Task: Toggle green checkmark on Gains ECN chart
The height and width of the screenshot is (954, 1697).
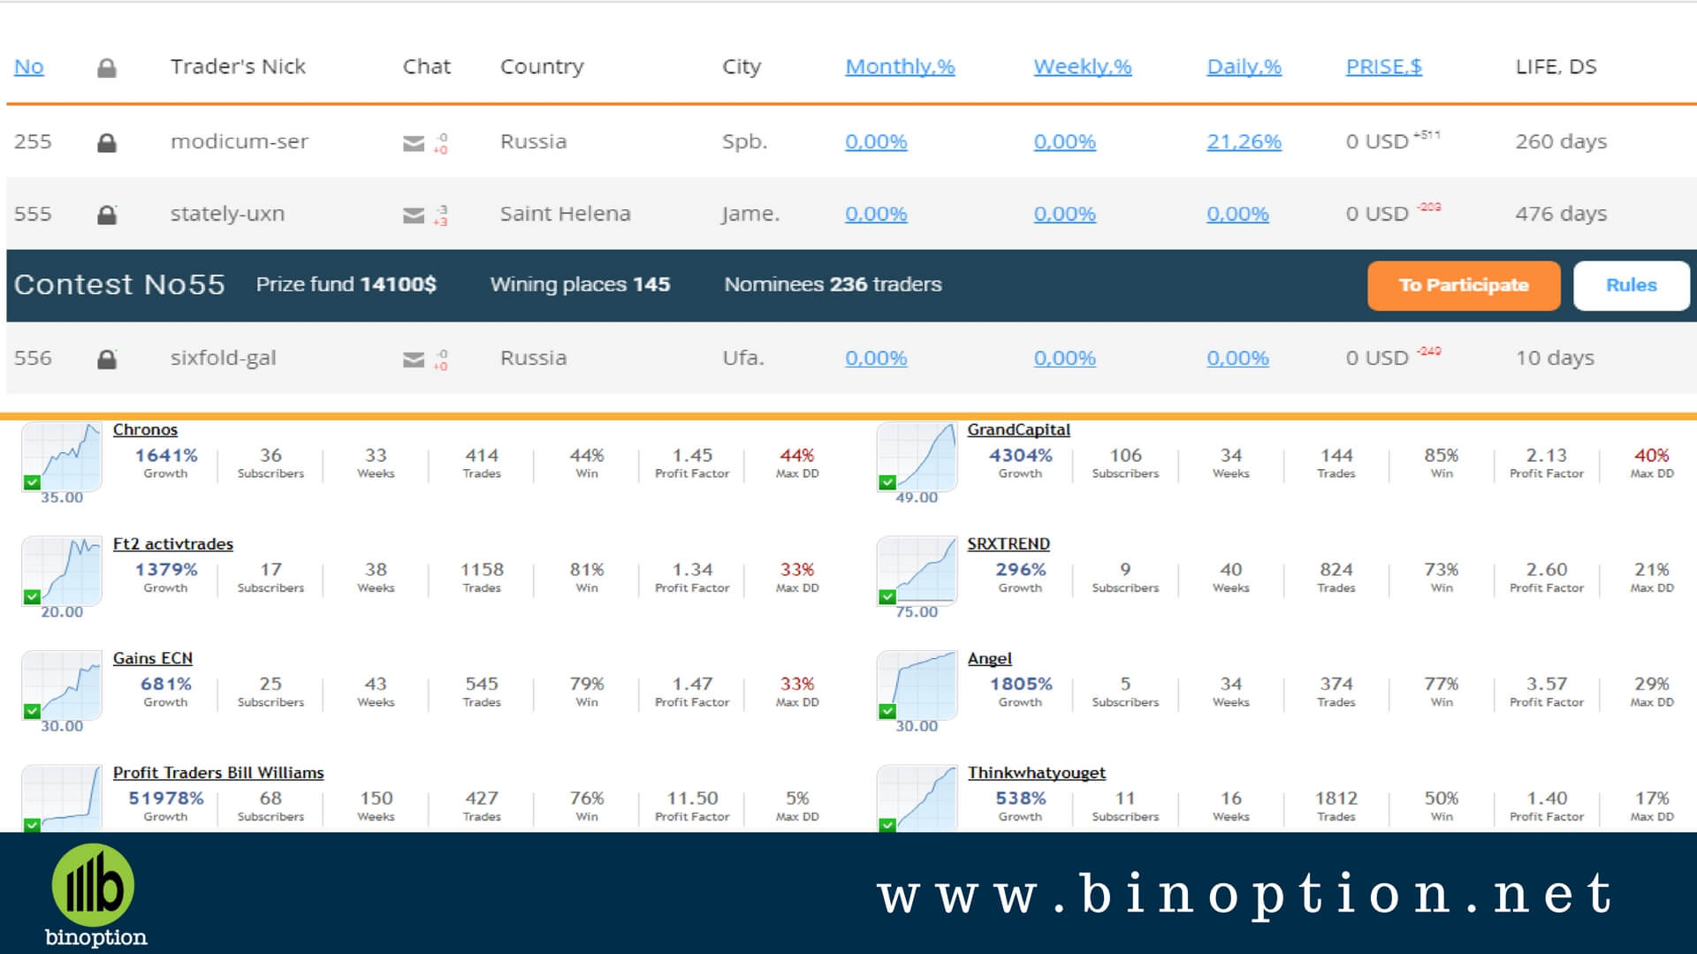Action: point(32,711)
